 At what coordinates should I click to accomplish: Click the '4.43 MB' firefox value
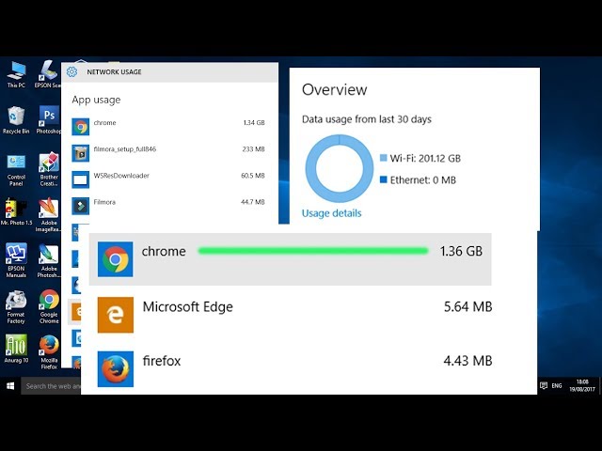point(467,361)
